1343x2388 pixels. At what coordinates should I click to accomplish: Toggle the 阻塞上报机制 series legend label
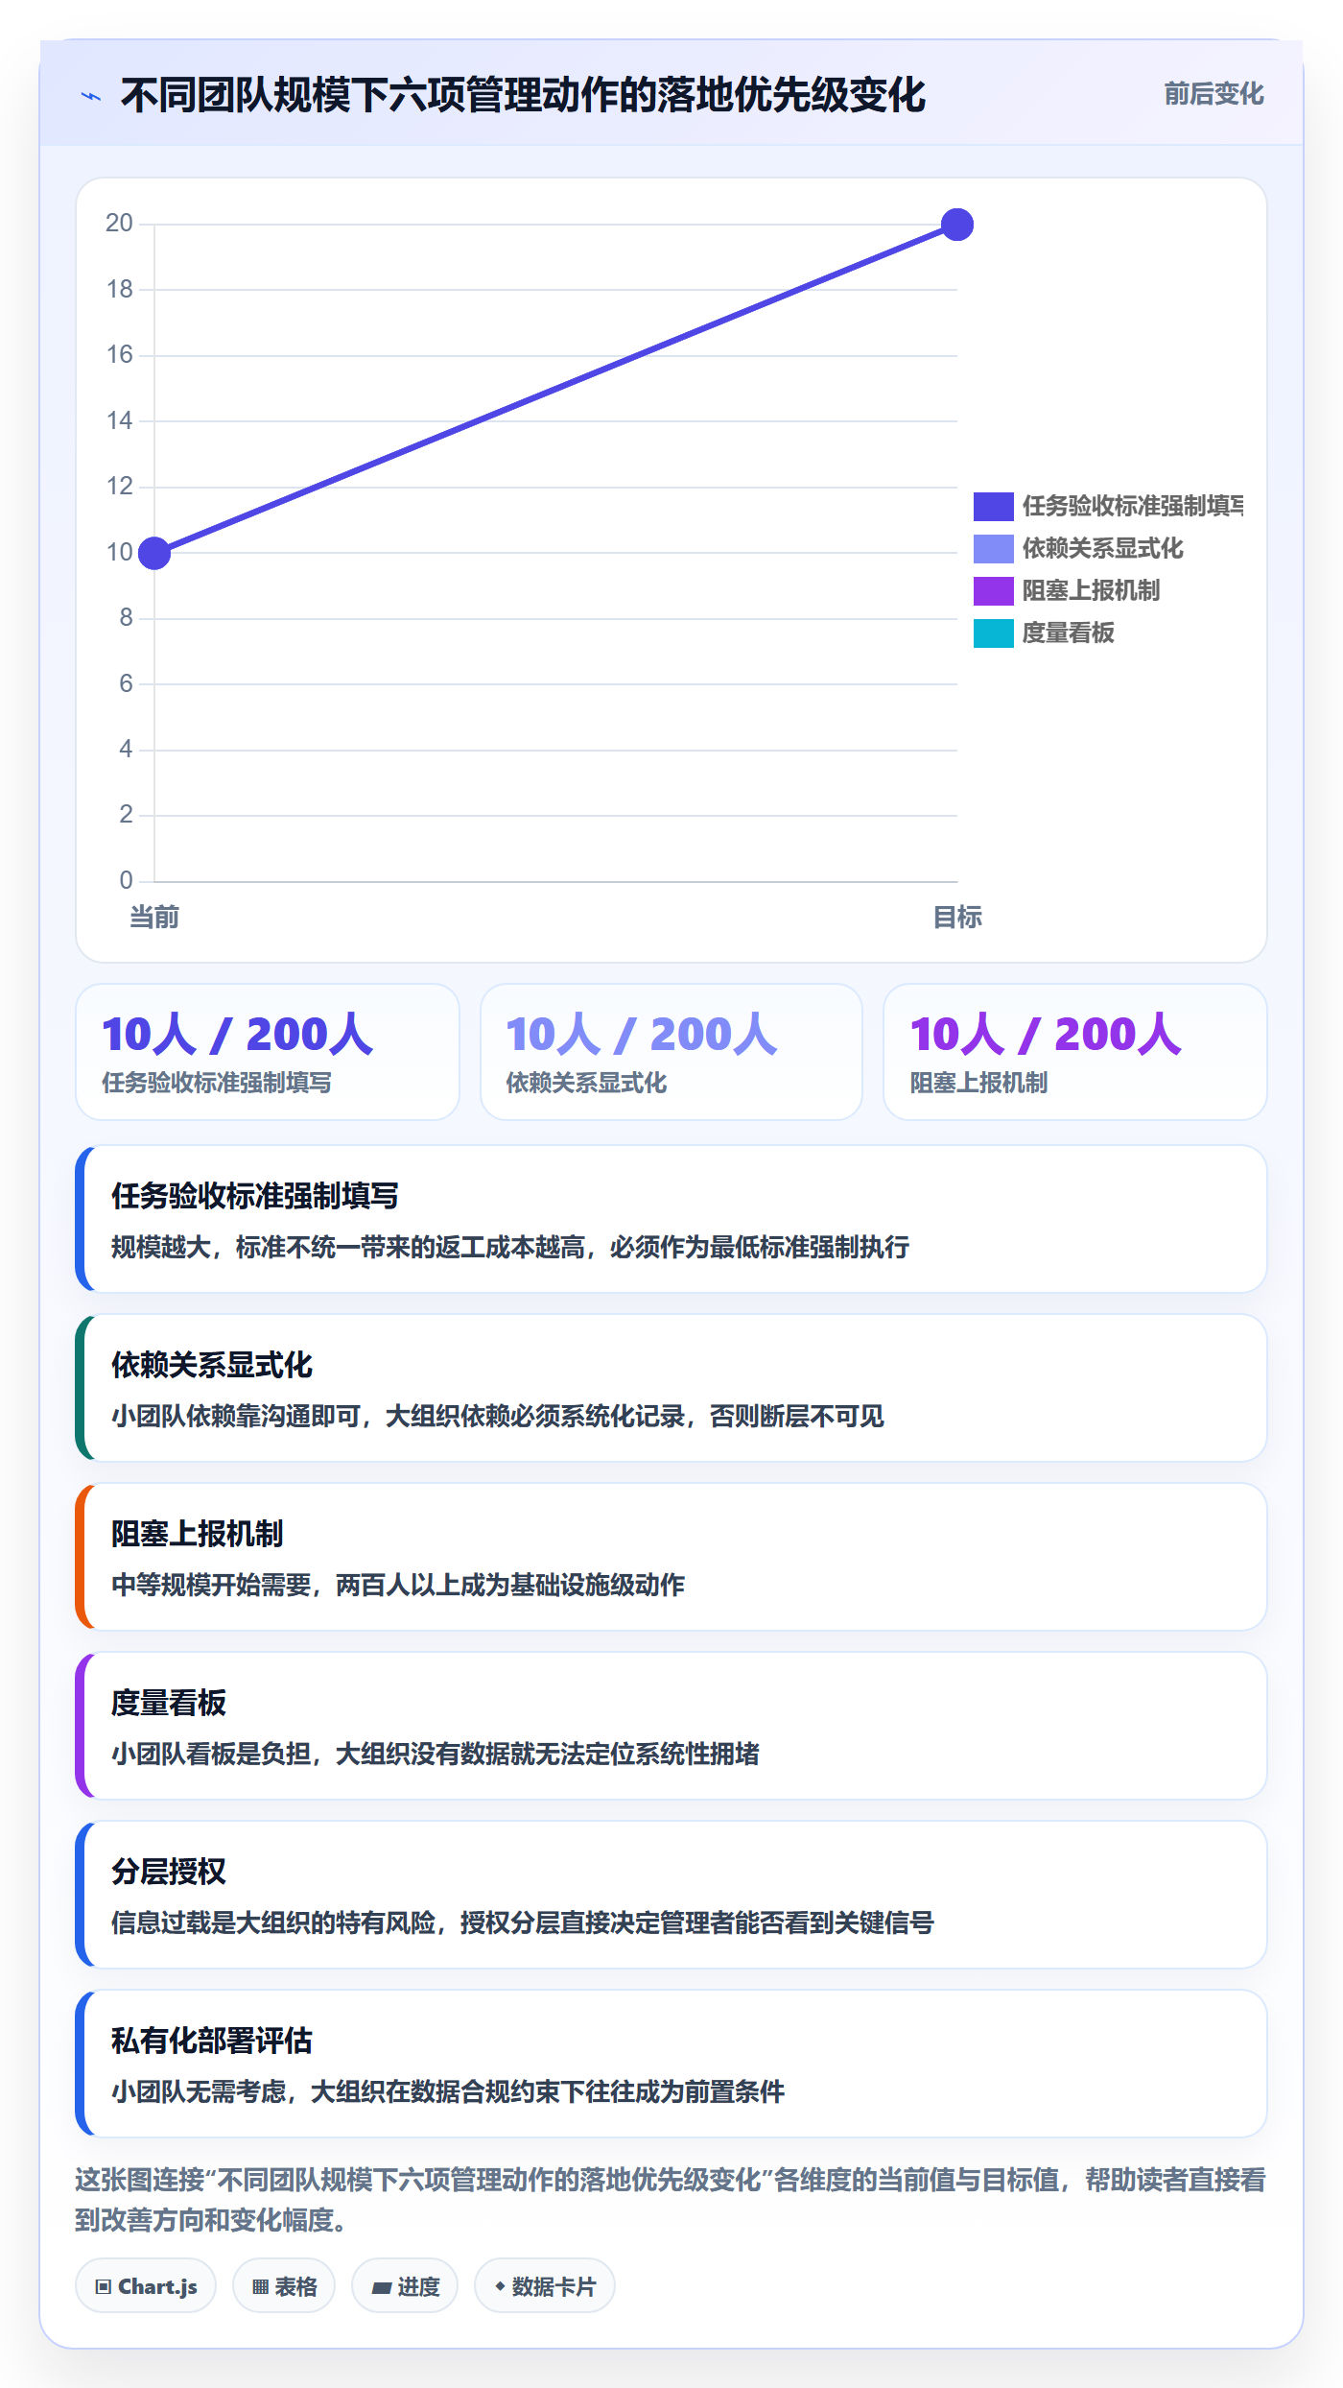coord(1091,590)
